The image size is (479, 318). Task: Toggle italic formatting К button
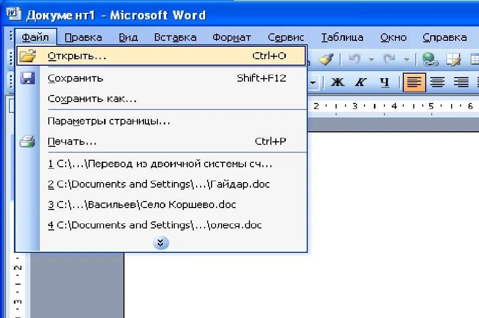(x=361, y=82)
